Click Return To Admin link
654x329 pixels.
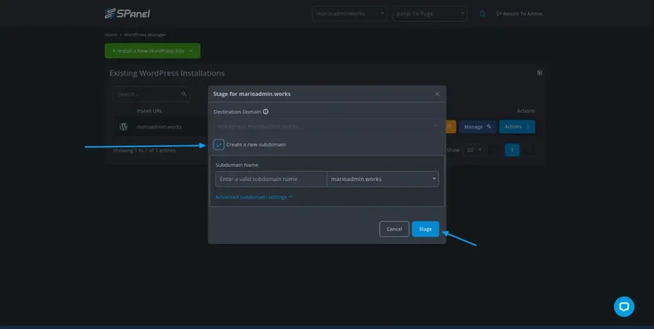pyautogui.click(x=519, y=14)
